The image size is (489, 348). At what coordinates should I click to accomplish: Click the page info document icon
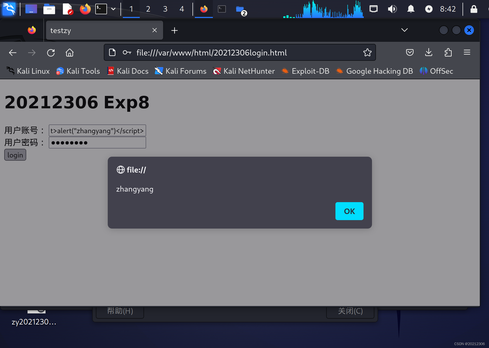pyautogui.click(x=112, y=52)
